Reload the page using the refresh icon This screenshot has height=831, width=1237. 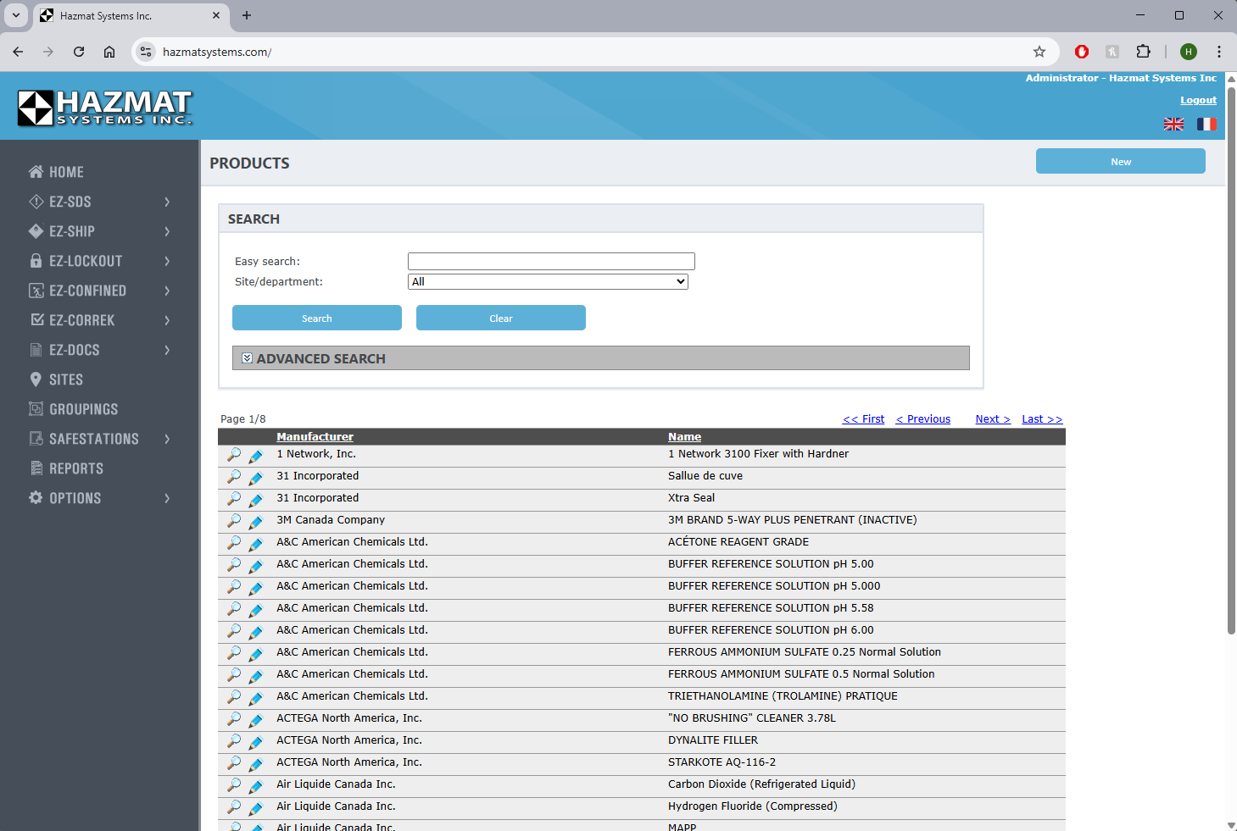[79, 52]
